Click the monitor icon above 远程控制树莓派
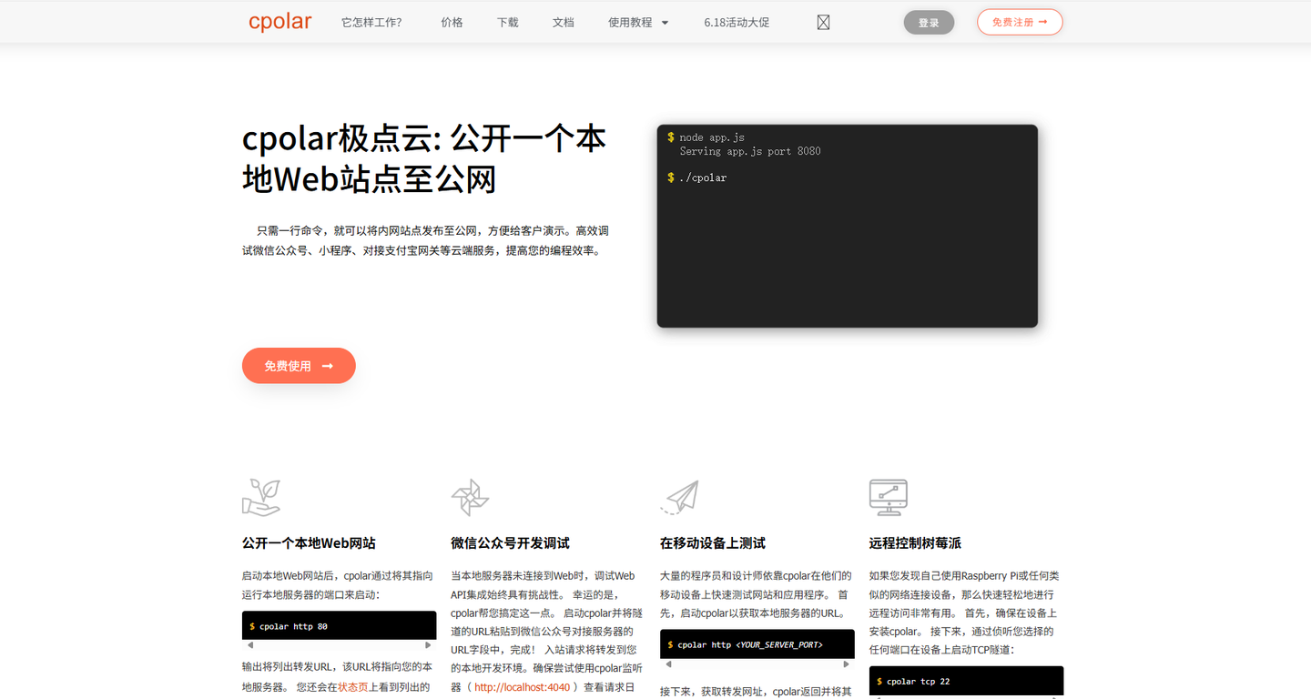The width and height of the screenshot is (1311, 699). [x=889, y=496]
